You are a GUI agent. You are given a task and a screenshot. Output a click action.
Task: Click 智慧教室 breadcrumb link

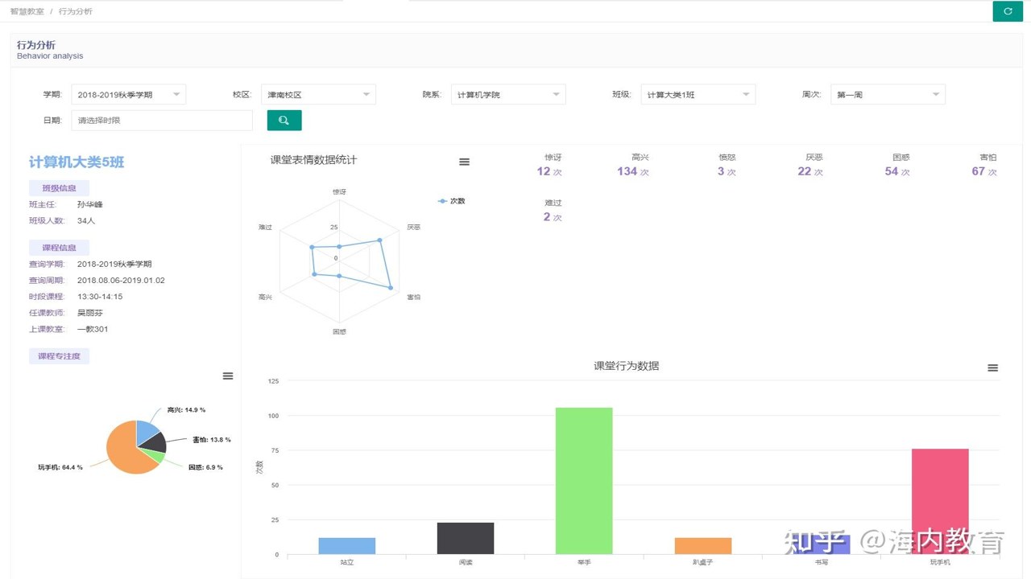[x=27, y=11]
